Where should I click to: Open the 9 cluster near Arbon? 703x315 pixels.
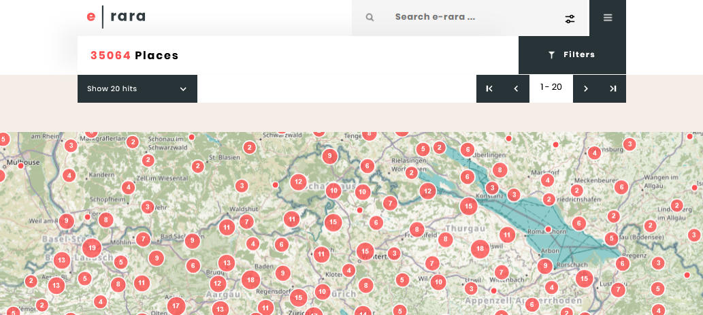tap(544, 267)
